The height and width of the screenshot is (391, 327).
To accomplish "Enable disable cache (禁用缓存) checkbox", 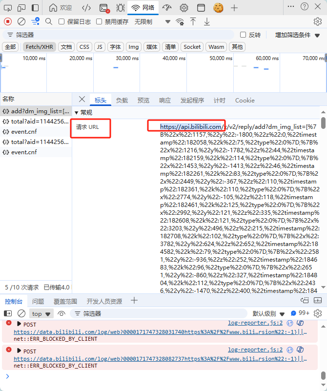I will [x=99, y=21].
